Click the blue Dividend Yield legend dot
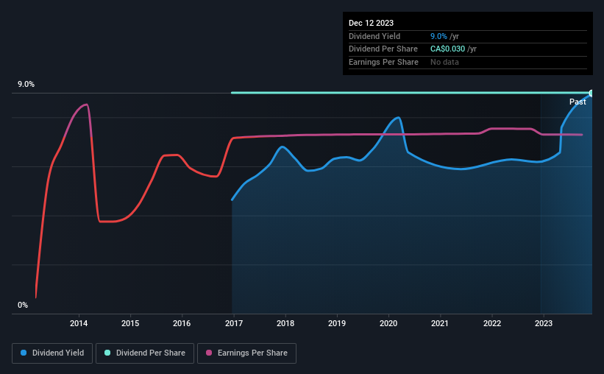The height and width of the screenshot is (374, 604). point(24,353)
